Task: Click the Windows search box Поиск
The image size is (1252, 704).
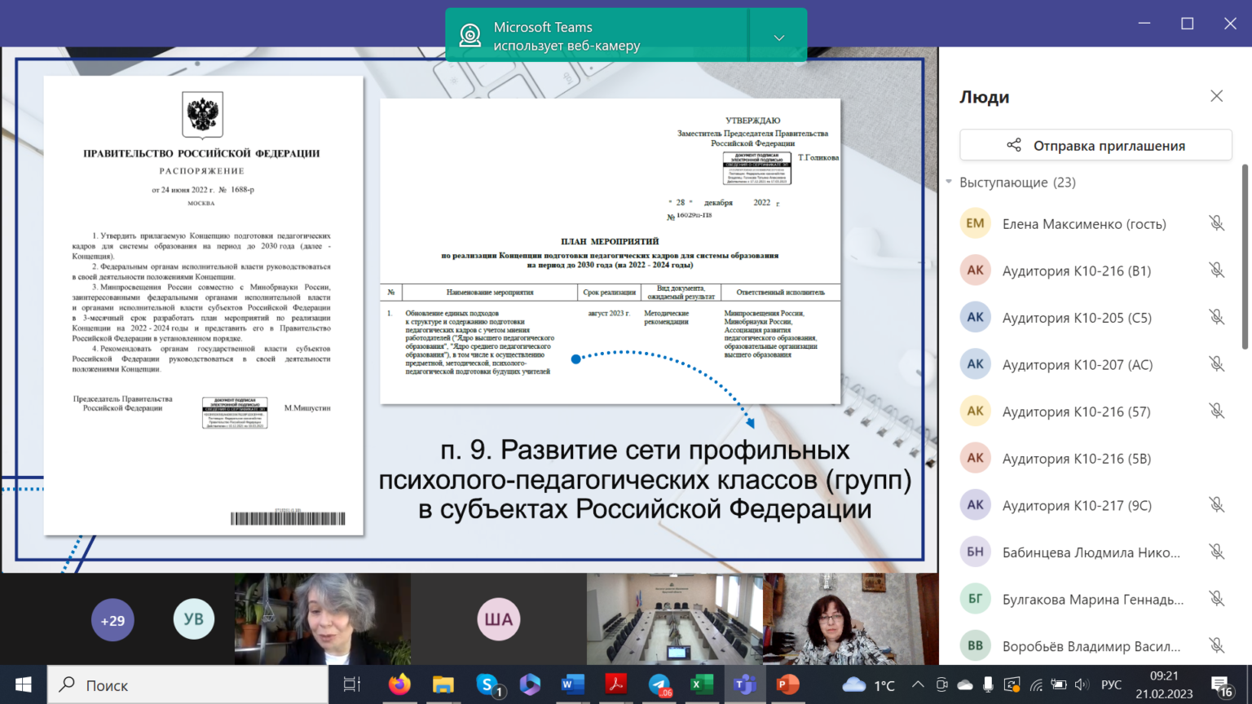Action: [189, 684]
